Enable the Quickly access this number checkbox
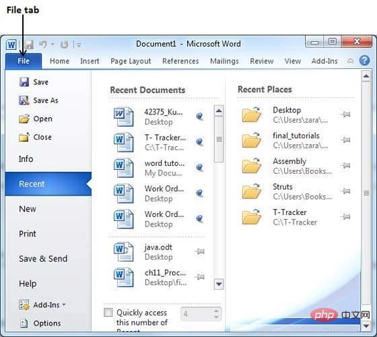The image size is (377, 337). 108,313
